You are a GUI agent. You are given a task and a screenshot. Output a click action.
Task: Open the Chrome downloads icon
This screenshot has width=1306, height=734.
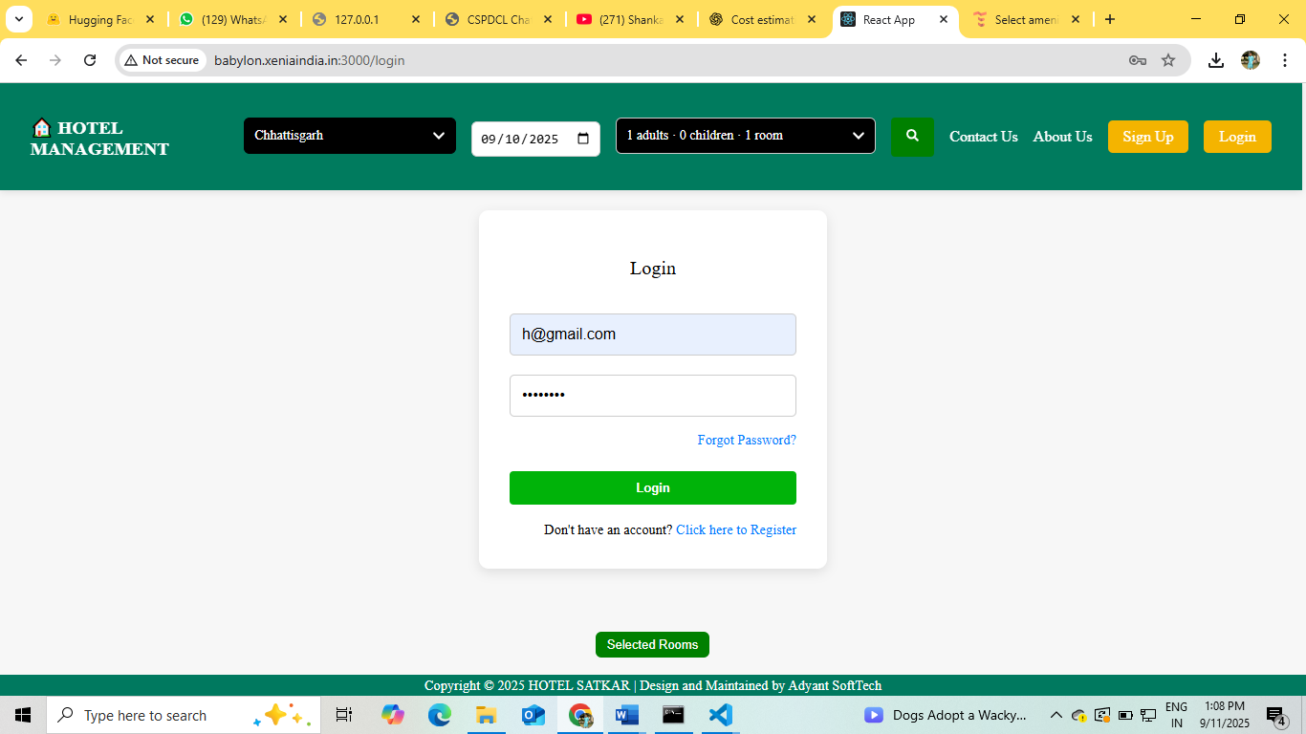(1215, 60)
